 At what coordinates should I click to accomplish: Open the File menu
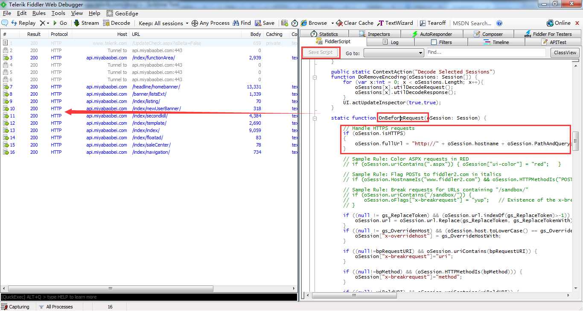pyautogui.click(x=6, y=13)
